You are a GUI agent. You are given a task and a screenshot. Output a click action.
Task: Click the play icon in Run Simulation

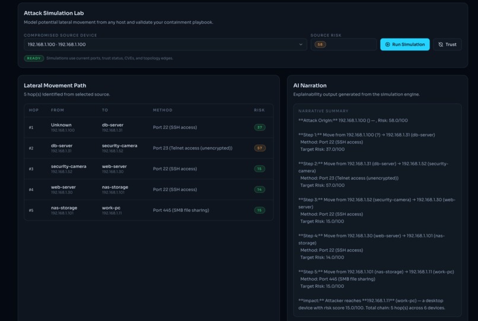387,45
